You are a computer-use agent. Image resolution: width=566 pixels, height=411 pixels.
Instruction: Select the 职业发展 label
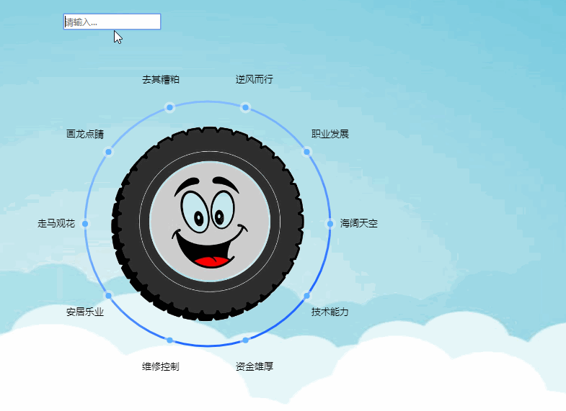tap(330, 134)
